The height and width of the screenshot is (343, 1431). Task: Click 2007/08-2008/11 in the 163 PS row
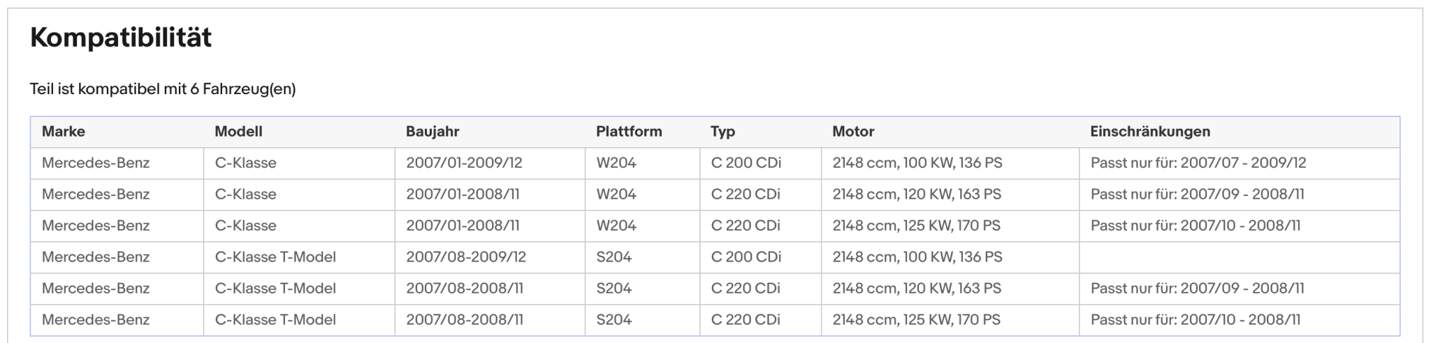click(465, 289)
